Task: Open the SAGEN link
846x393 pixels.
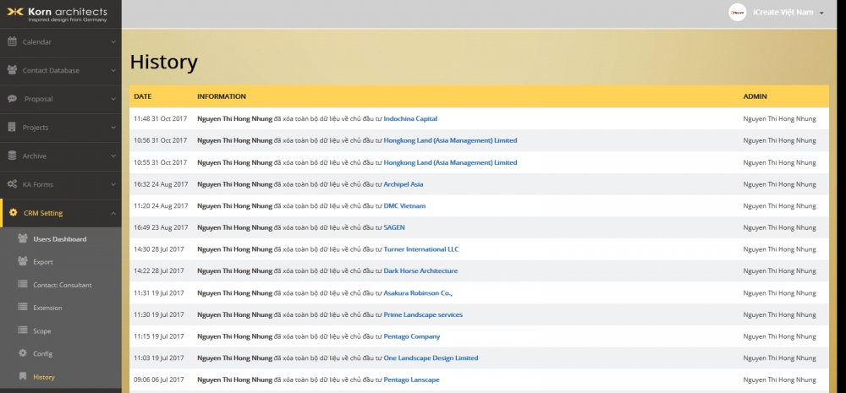Action: pyautogui.click(x=394, y=227)
